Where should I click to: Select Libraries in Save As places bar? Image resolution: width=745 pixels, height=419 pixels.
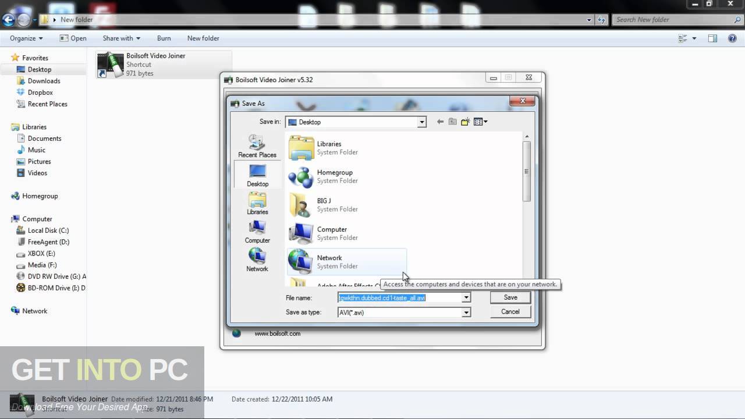[257, 204]
